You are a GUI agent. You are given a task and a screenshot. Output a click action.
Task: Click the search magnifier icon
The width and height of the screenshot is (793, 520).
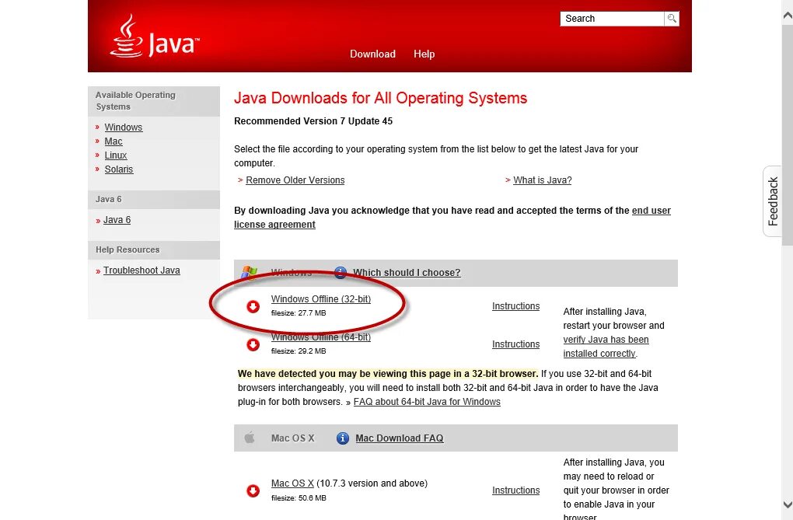(672, 19)
